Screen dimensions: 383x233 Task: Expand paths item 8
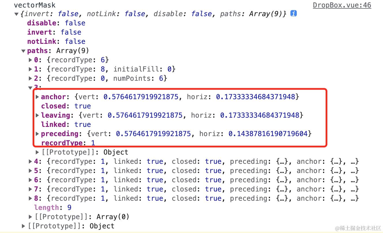pyautogui.click(x=30, y=198)
